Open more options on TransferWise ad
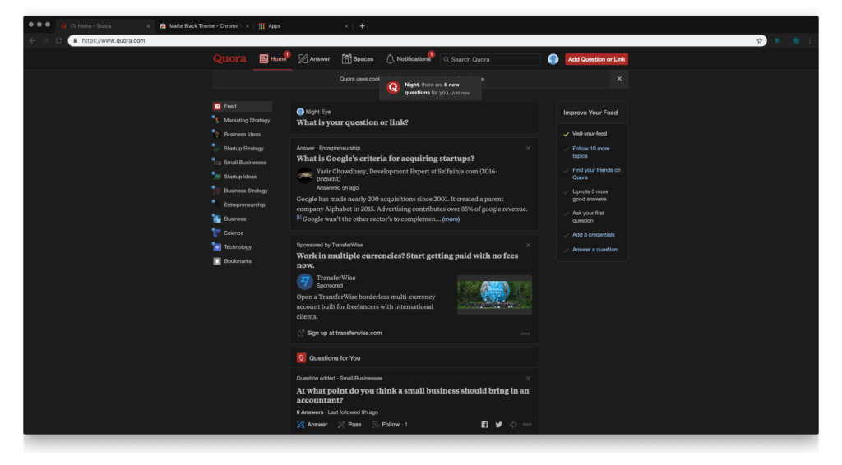Image resolution: width=842 pixels, height=465 pixels. pyautogui.click(x=525, y=334)
